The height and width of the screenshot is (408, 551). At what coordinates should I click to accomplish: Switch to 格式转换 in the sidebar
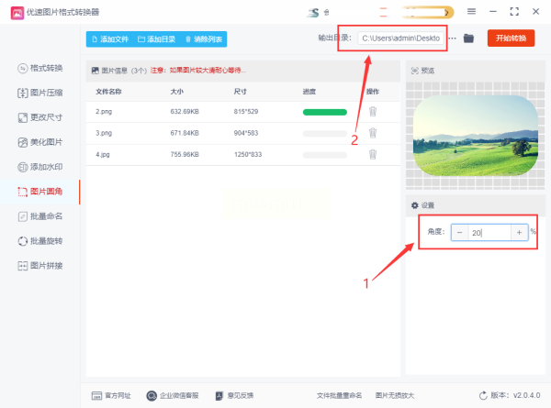click(40, 68)
